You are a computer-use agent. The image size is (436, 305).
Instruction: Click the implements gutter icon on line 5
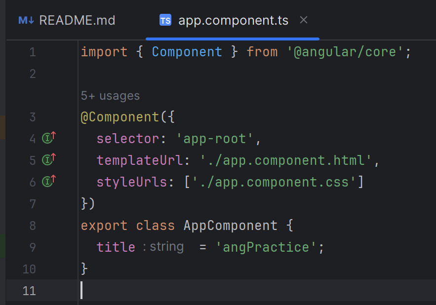[49, 159]
